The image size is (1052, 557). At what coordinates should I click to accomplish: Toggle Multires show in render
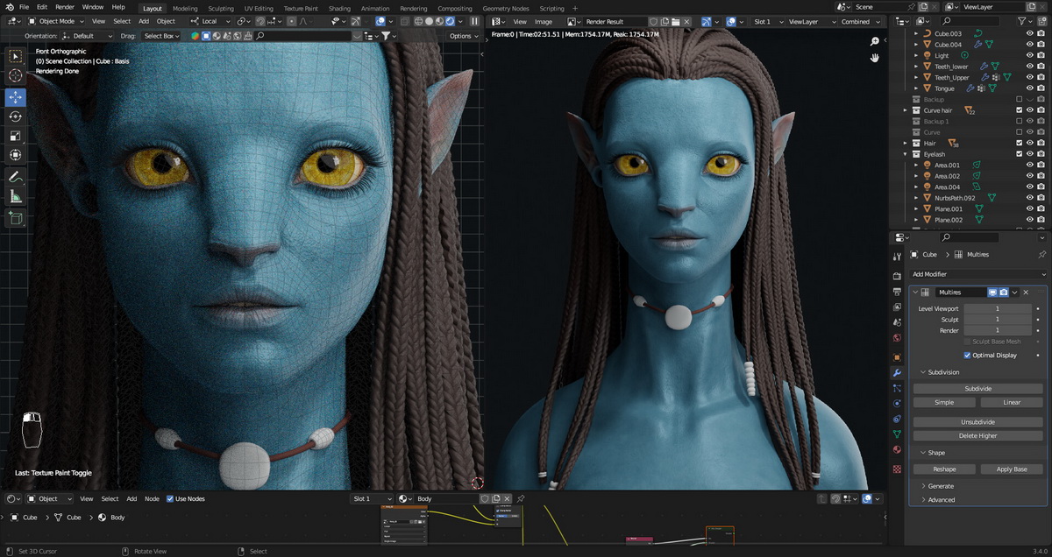point(1004,293)
